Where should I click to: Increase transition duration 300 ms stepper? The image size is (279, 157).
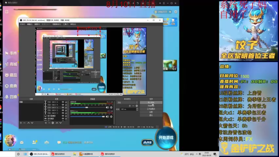(x=137, y=109)
